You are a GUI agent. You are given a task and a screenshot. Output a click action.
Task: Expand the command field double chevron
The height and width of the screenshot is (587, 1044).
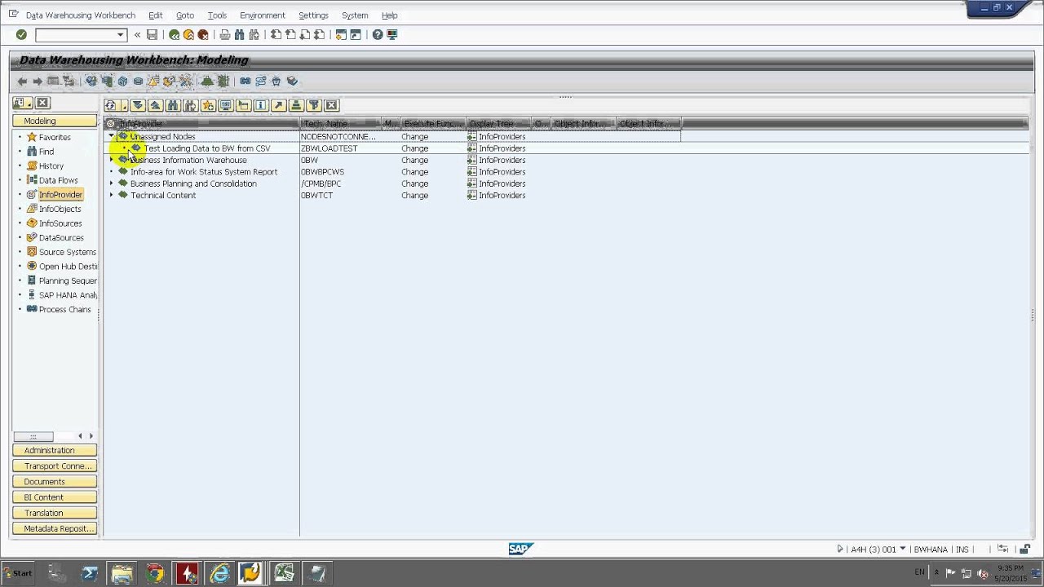pyautogui.click(x=137, y=35)
